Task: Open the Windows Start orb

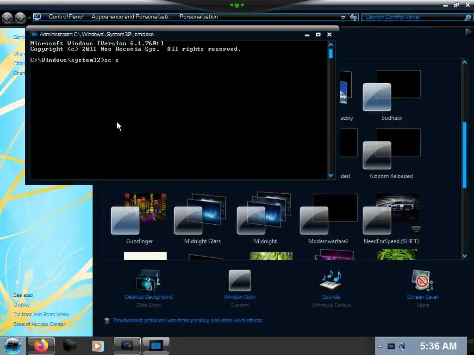Action: [12, 346]
